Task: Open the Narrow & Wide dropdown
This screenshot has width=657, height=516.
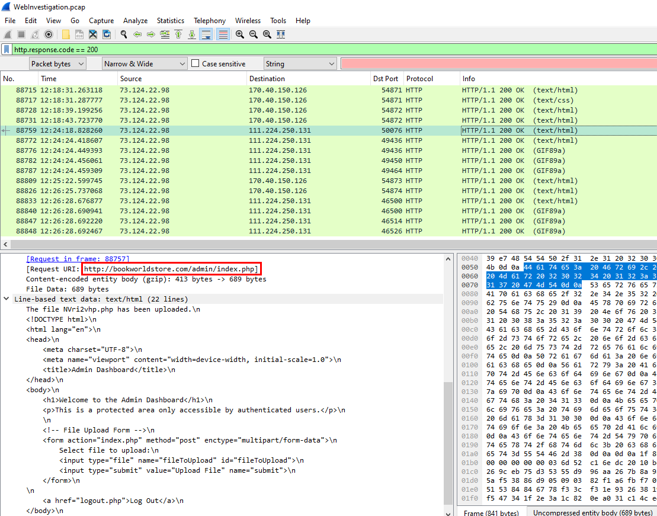Action: pyautogui.click(x=143, y=63)
